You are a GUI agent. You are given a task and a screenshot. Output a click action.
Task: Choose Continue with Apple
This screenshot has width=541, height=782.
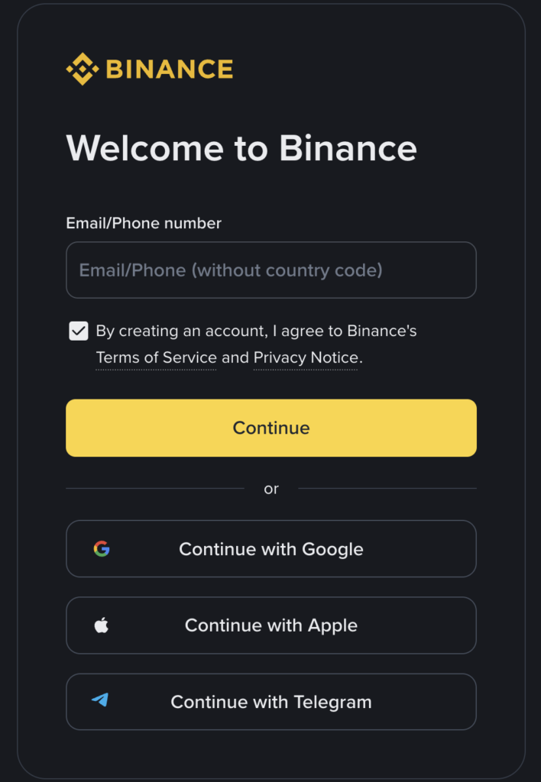click(x=271, y=625)
